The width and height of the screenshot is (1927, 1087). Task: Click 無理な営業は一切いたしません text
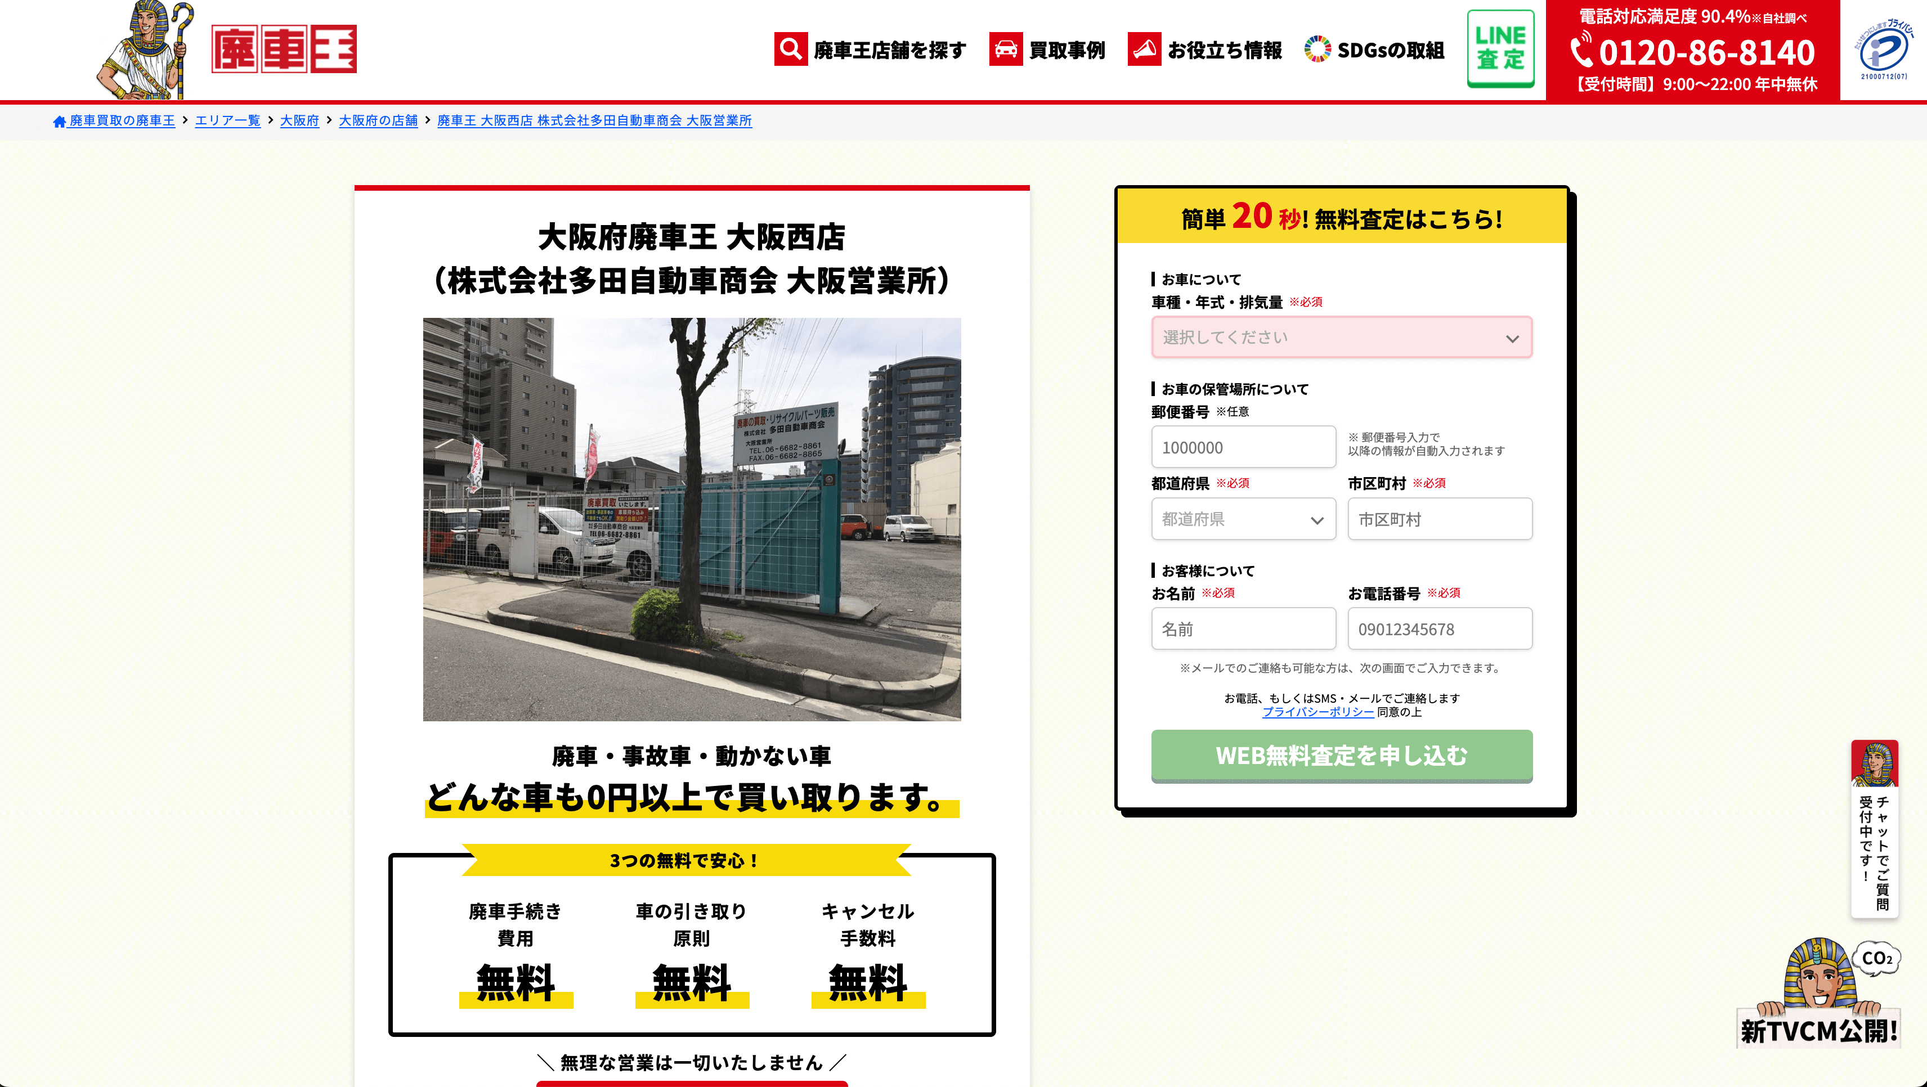691,1062
